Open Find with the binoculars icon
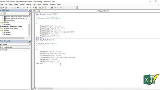This screenshot has width=160, height=90. click(18, 7)
